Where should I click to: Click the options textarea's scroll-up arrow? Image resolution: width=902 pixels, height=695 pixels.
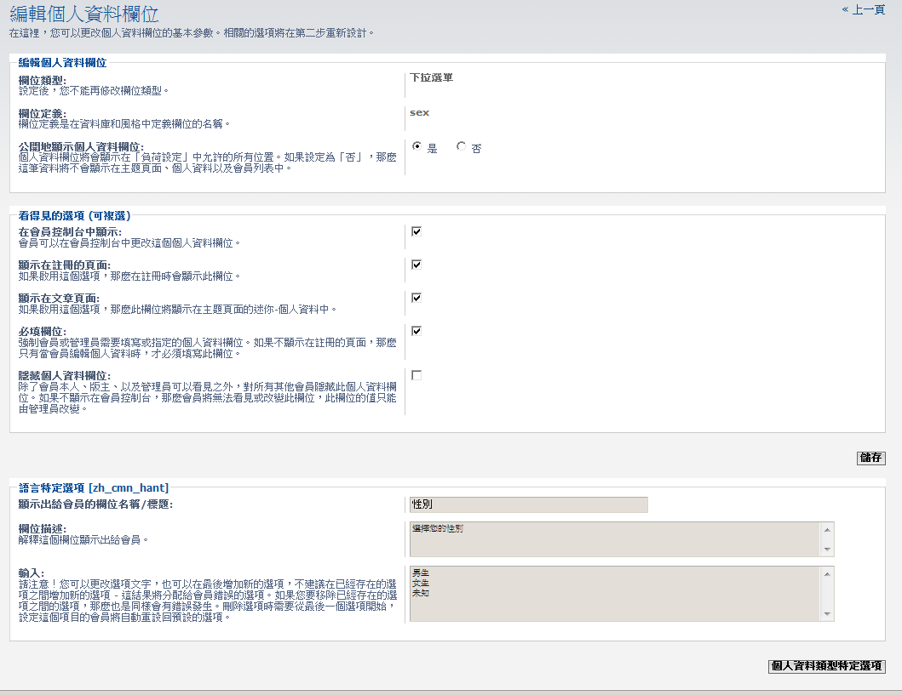(825, 573)
